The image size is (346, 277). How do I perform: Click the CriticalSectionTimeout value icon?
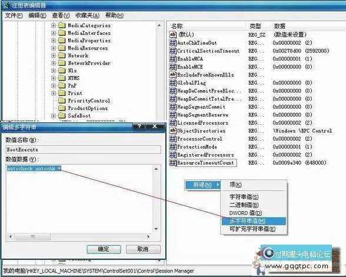(173, 51)
